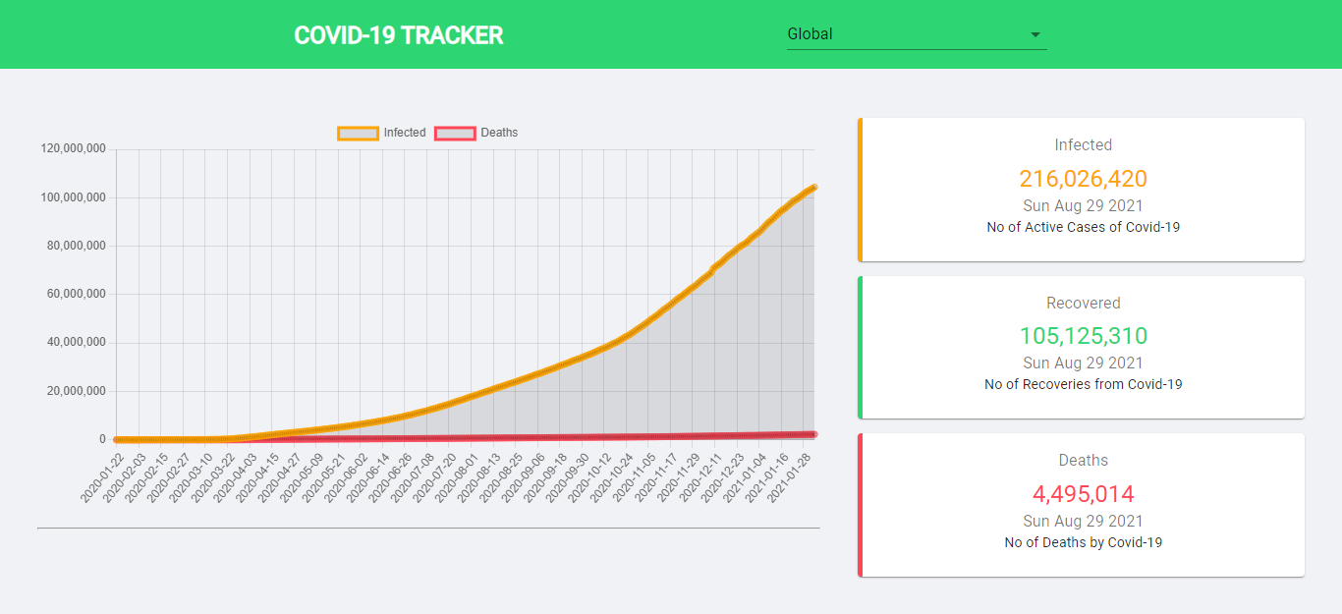Toggle the Deaths series in the chart legend
Screen dimensions: 1342x614
tap(497, 133)
